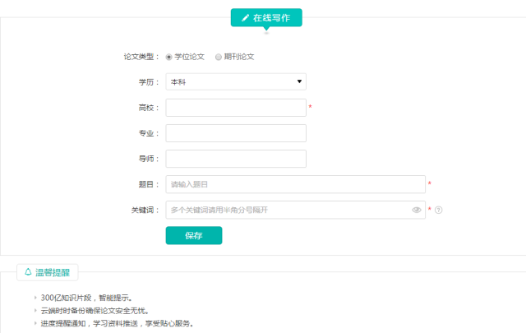This screenshot has width=526, height=333.
Task: Focus the 专业 input field
Action: 236,133
